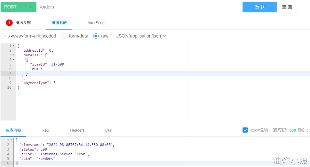
Task: Collapse response JSON fold arrow on line 1
Action: [x=12, y=140]
